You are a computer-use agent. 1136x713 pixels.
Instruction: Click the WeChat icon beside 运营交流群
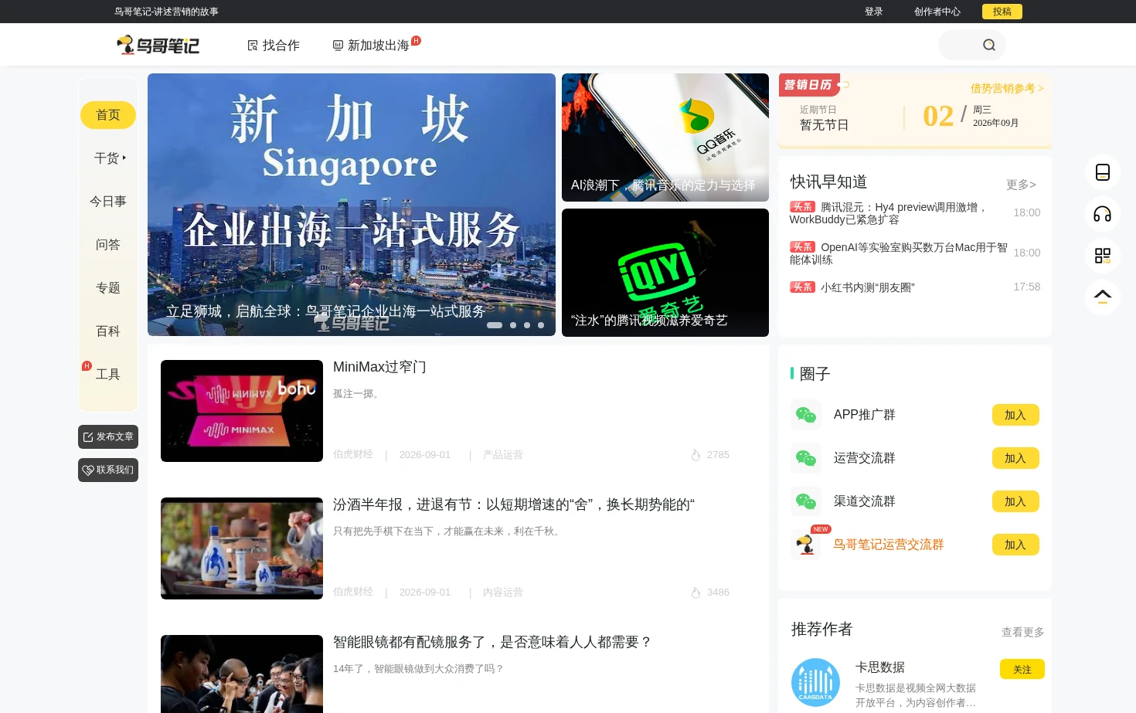pos(806,458)
